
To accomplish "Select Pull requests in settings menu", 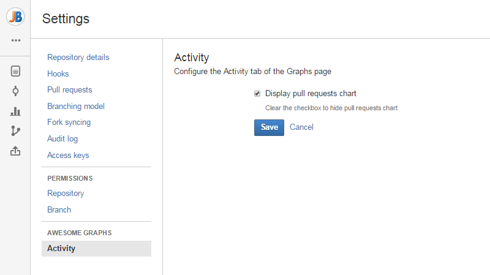I will (69, 90).
